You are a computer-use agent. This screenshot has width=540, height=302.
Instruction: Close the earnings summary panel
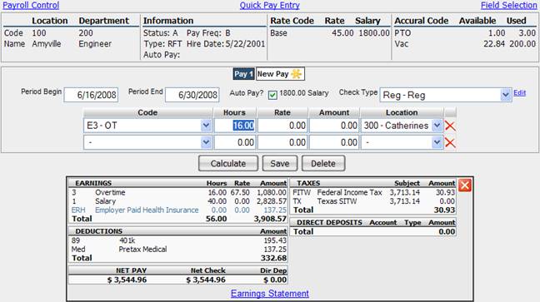(x=464, y=186)
